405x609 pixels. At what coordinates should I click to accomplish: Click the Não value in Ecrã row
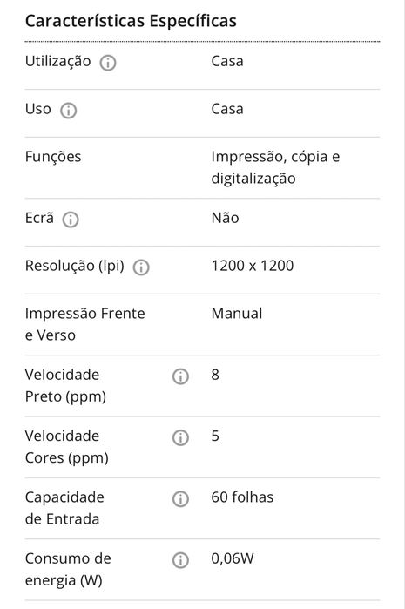226,218
